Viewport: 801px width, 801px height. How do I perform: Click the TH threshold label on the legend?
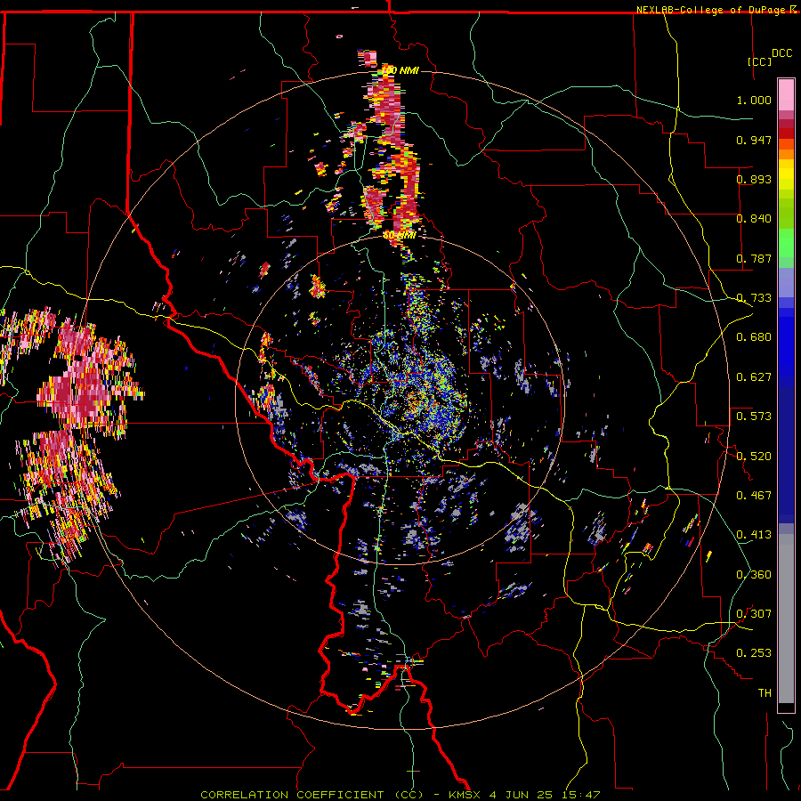pos(765,693)
